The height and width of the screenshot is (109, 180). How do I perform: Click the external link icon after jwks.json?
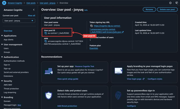pos(123,32)
